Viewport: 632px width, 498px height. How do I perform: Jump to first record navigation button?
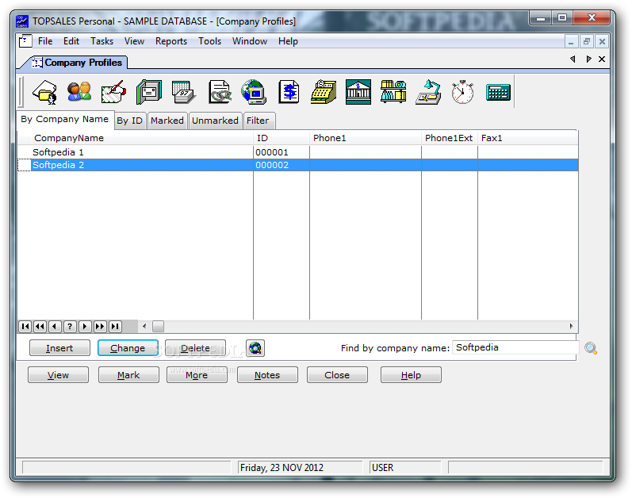(25, 327)
